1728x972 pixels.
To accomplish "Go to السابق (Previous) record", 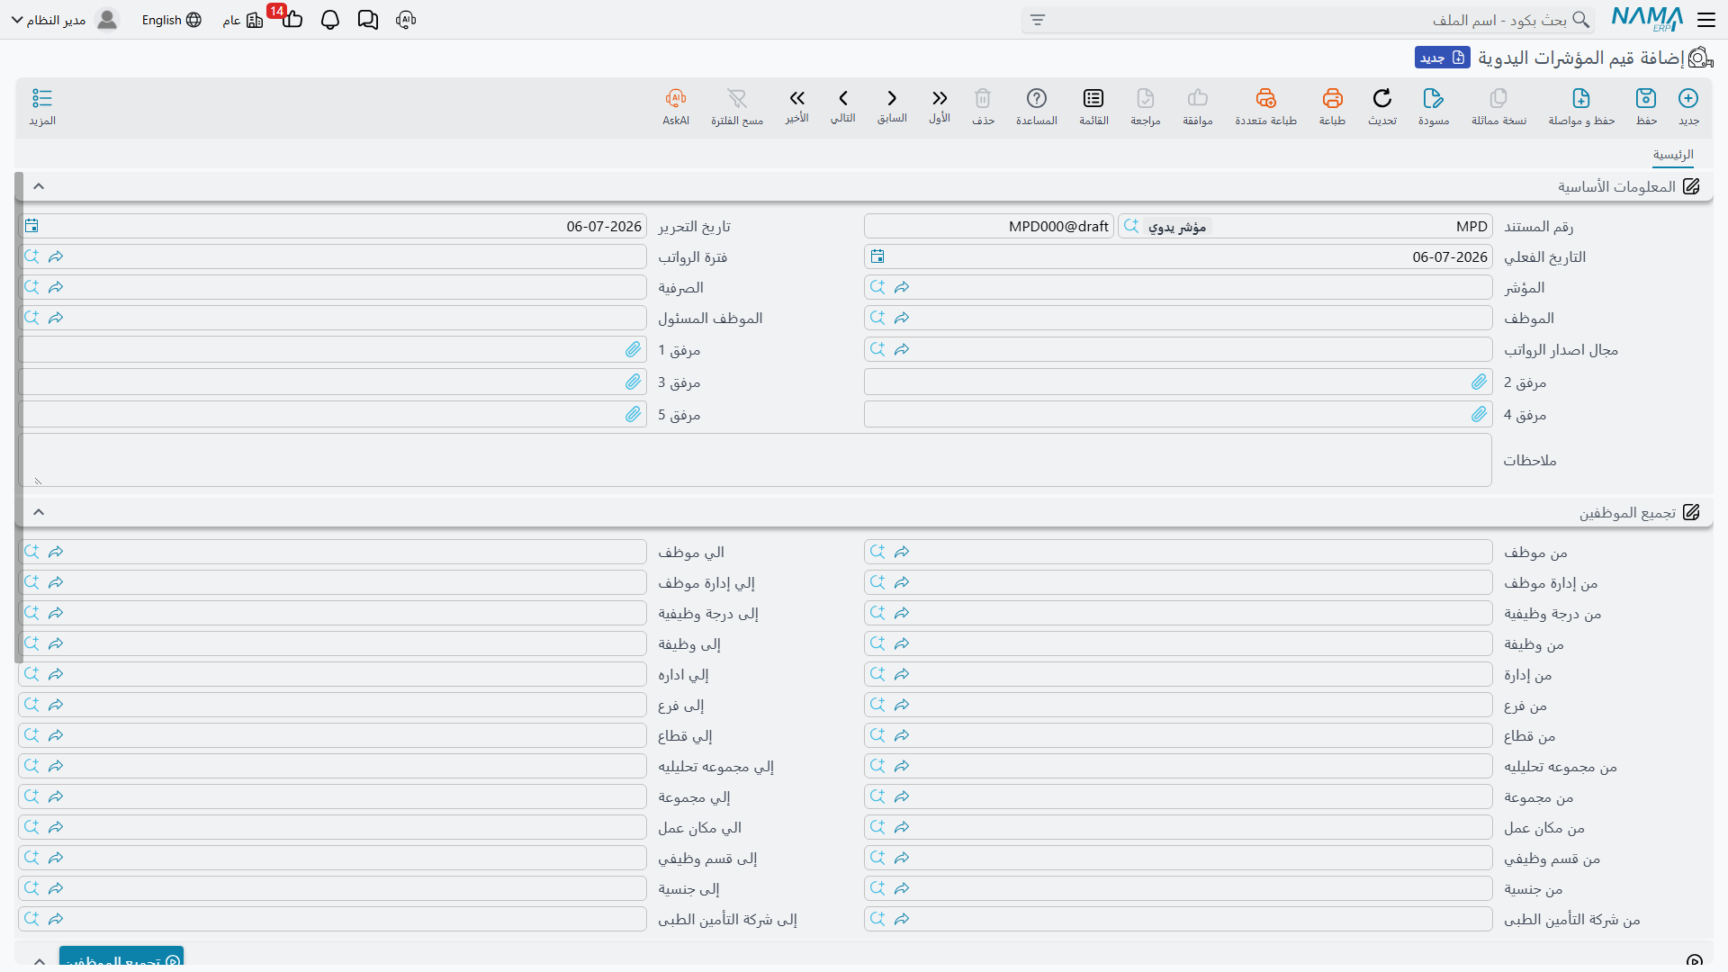I will (x=892, y=98).
